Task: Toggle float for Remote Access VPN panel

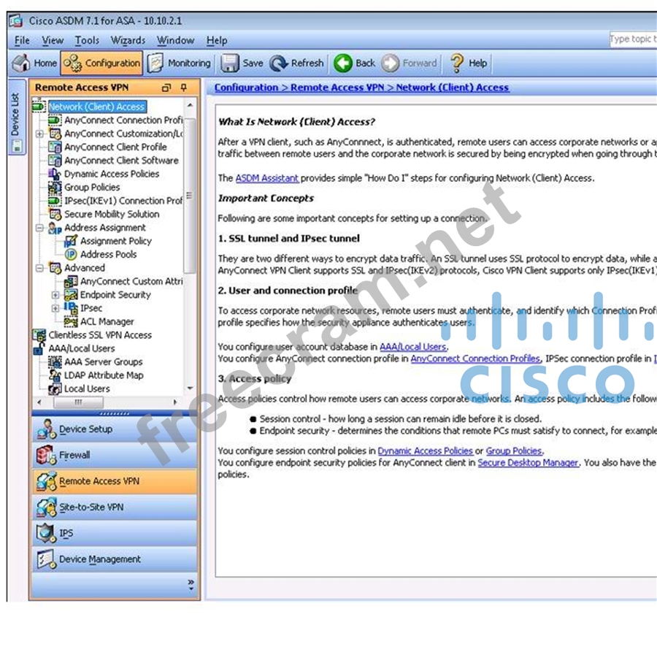Action: [x=166, y=88]
